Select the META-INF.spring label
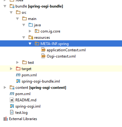122x127 pixels. (x=55, y=44)
